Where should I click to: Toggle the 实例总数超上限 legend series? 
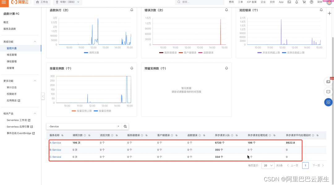point(293,53)
